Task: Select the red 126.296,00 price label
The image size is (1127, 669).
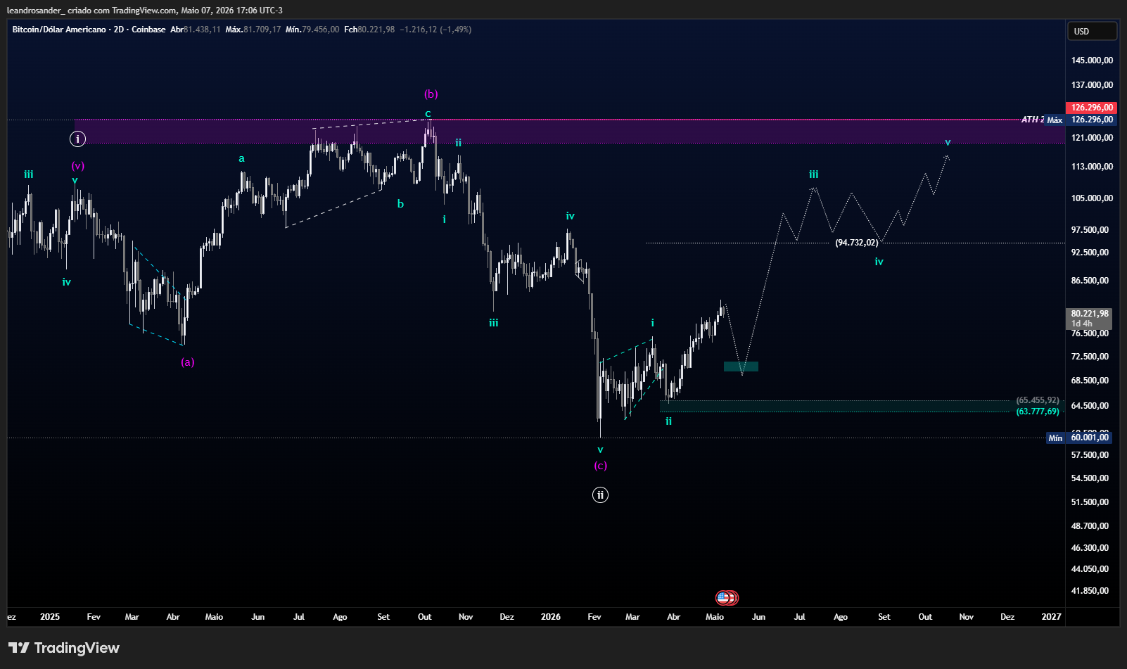Action: point(1092,108)
